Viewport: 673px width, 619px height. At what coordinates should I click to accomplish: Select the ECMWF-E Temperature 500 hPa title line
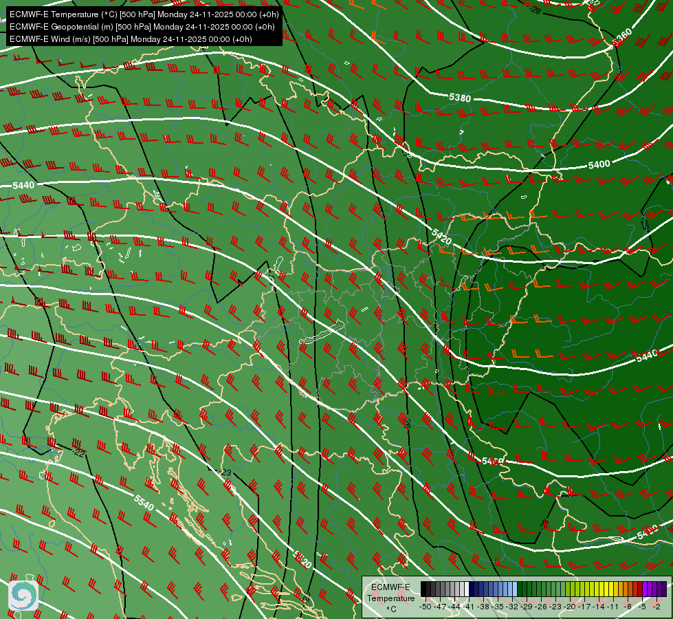144,14
